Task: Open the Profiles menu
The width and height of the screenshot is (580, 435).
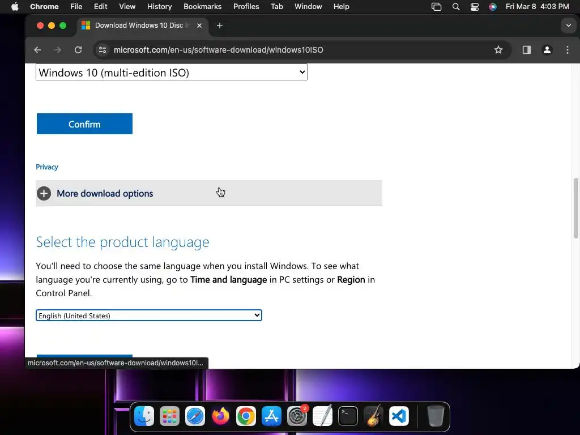Action: click(x=246, y=7)
